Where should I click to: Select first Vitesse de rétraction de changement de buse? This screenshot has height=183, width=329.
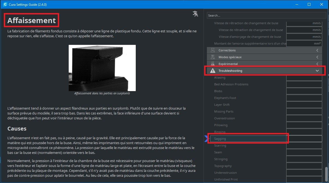pyautogui.click(x=246, y=23)
